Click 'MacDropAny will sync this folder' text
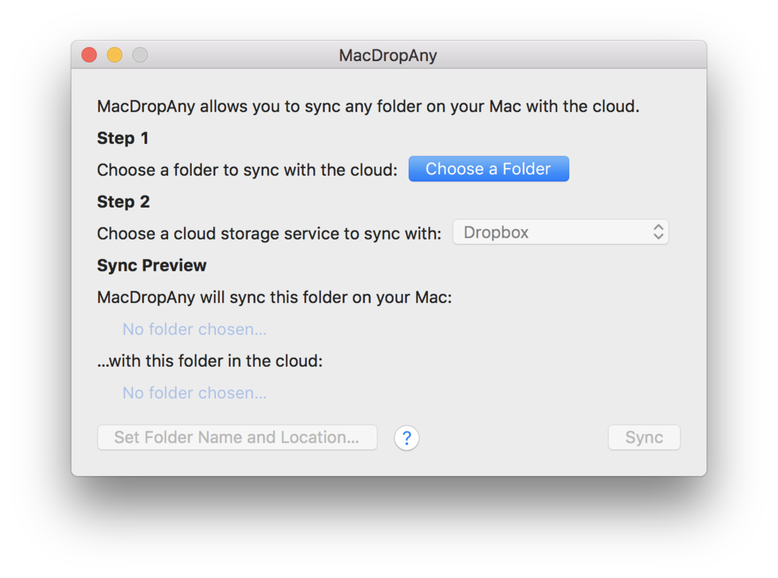The height and width of the screenshot is (578, 778). [x=275, y=297]
